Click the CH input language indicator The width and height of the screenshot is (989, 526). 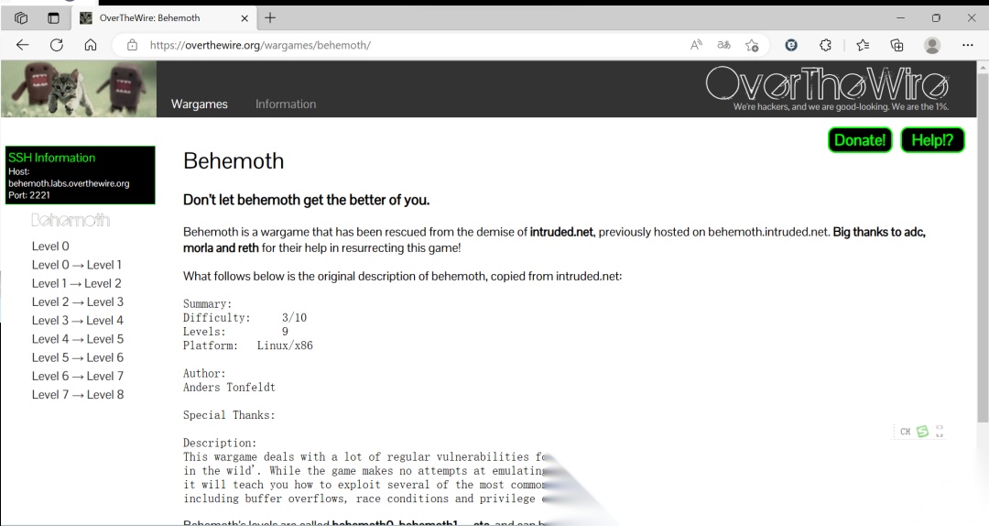[905, 432]
